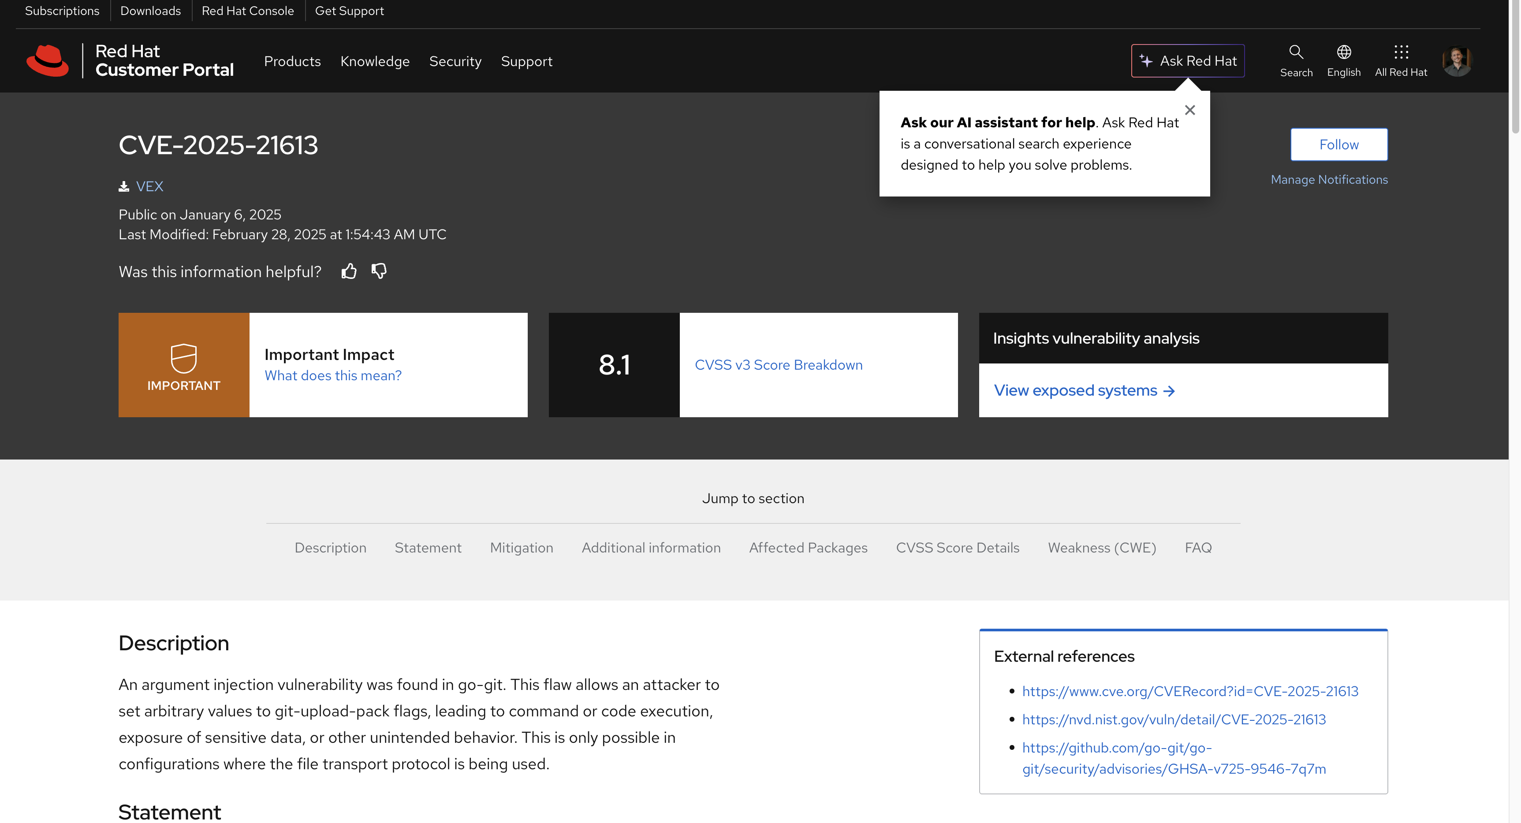Jump to Additional information section
1521x823 pixels.
pyautogui.click(x=651, y=548)
